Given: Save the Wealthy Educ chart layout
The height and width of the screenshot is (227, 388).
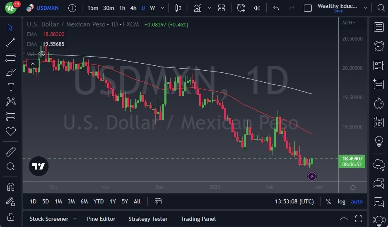Looking at the screenshot, I should pyautogui.click(x=338, y=11).
